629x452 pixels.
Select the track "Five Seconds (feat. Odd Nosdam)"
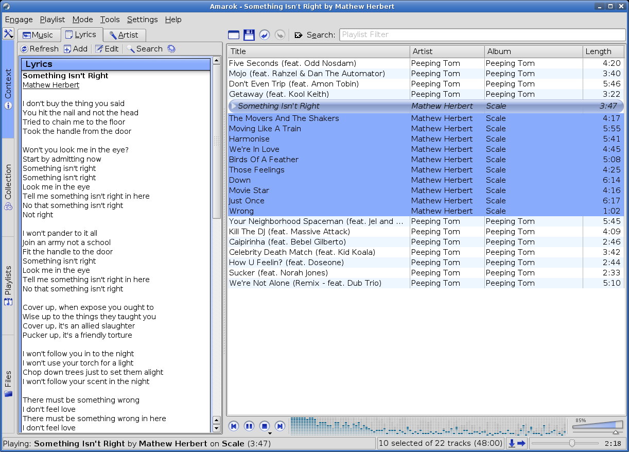(426, 63)
